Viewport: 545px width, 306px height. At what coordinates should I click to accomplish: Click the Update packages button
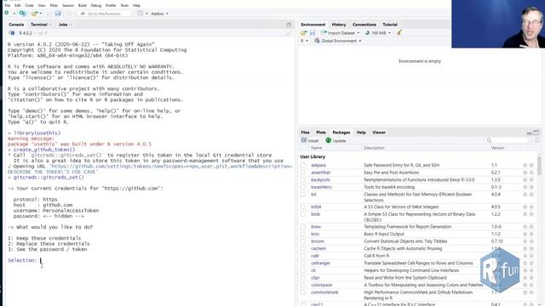(336, 140)
